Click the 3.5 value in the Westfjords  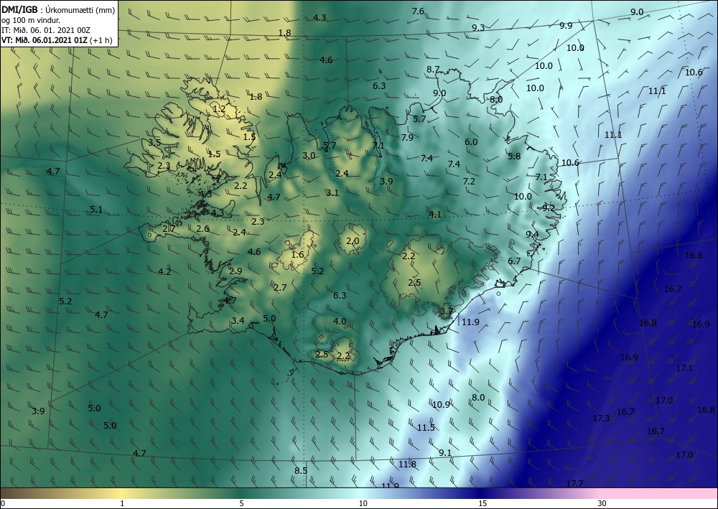coord(154,142)
